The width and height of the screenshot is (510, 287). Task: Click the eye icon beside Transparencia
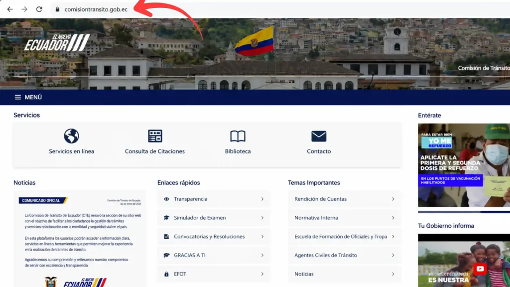pyautogui.click(x=166, y=199)
